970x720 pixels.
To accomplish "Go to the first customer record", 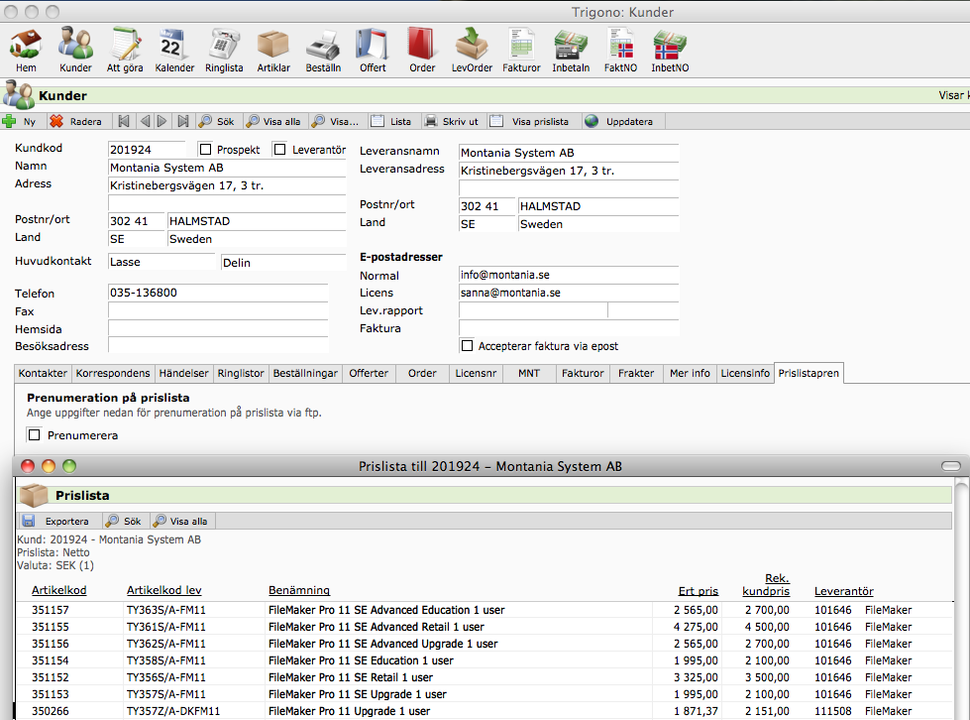I will [124, 121].
